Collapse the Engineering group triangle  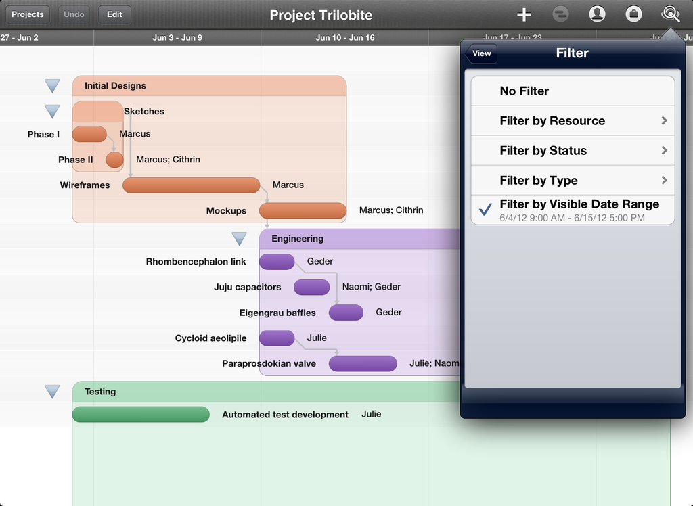(239, 239)
